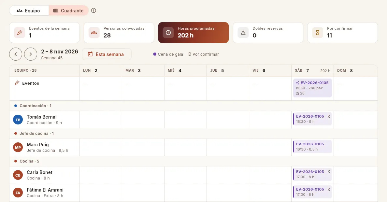Click the Por confirmar legend hourglass icon

pyautogui.click(x=190, y=54)
